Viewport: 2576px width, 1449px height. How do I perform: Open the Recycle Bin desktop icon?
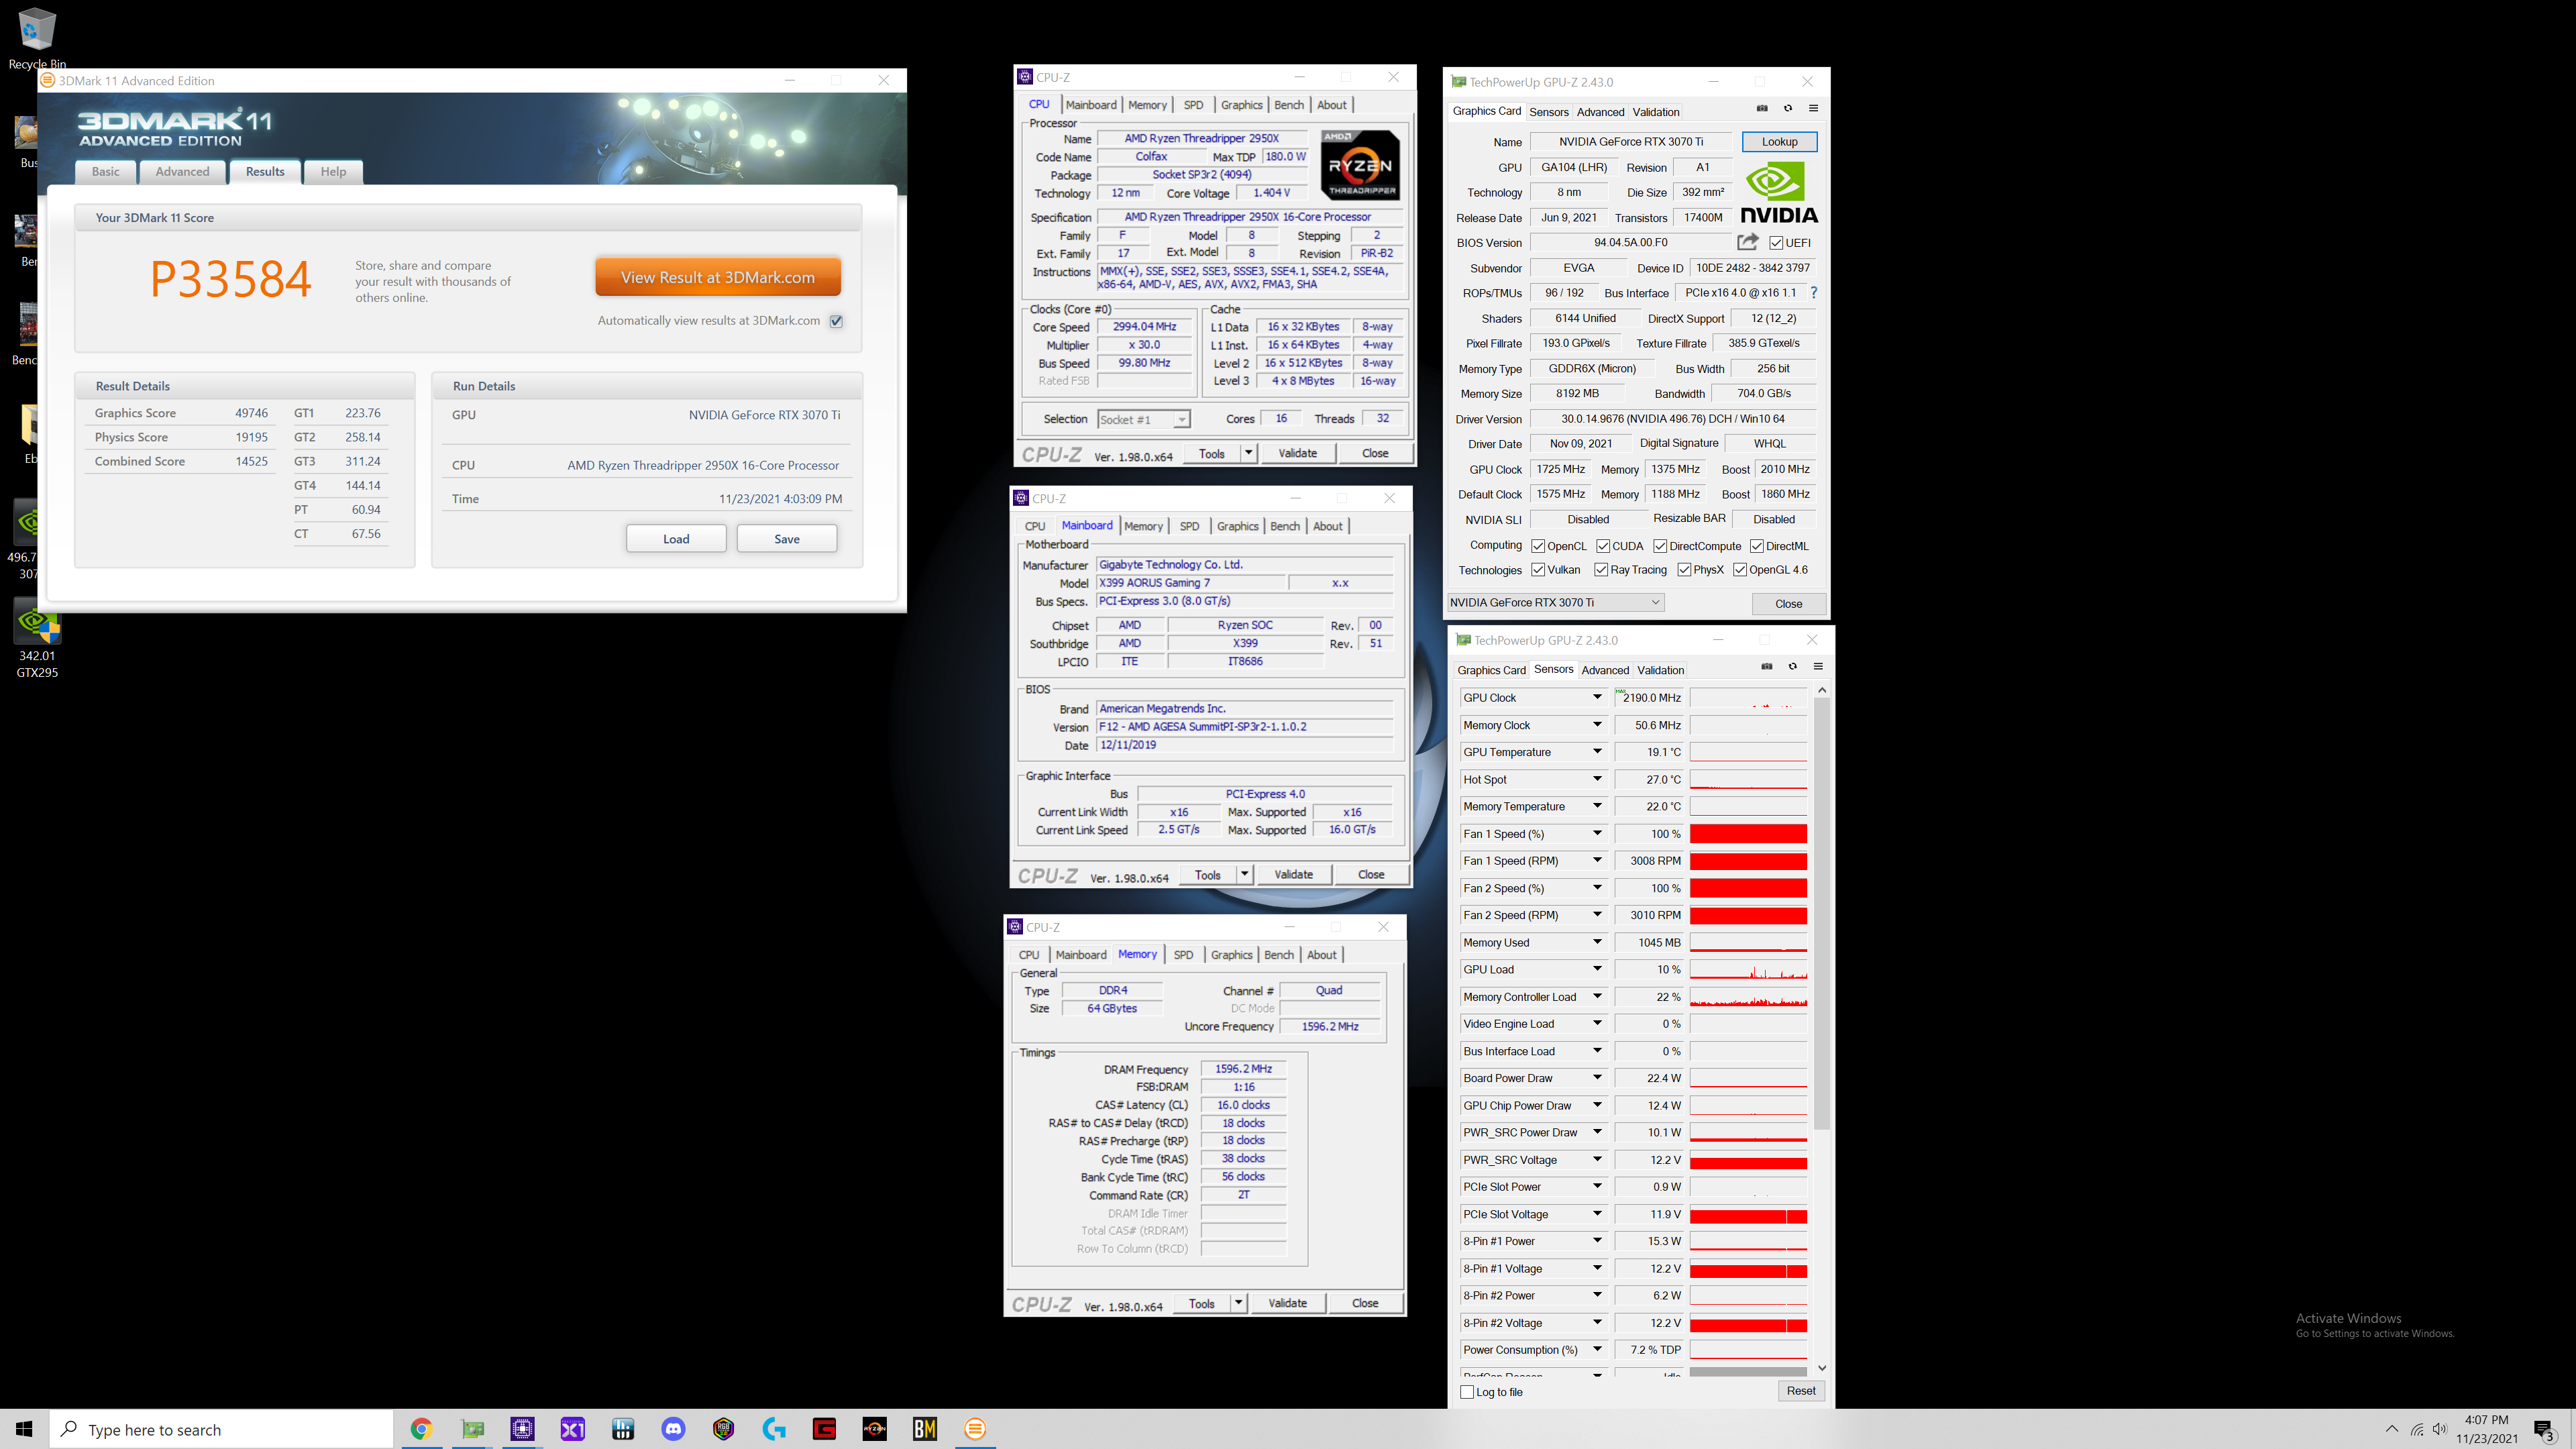tap(37, 38)
